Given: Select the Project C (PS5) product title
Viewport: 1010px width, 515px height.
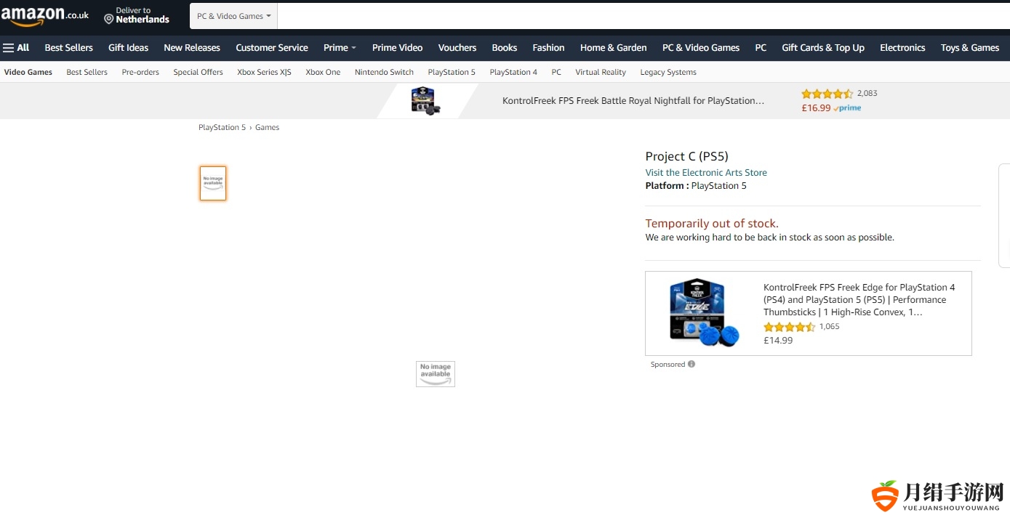Looking at the screenshot, I should click(x=686, y=156).
